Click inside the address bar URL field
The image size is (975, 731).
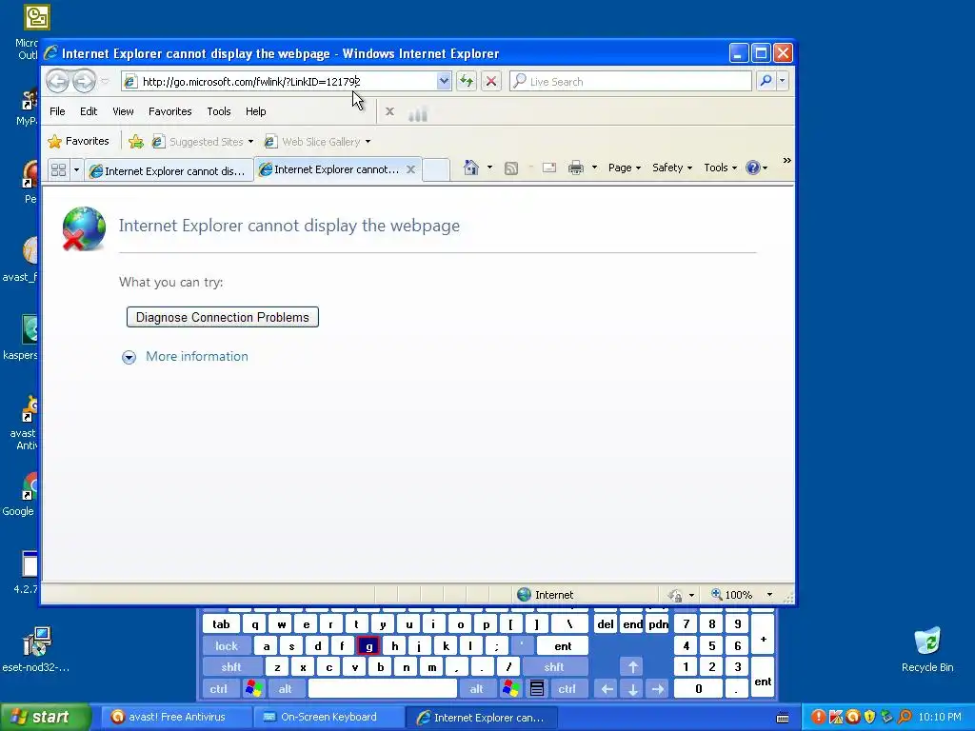click(x=286, y=82)
